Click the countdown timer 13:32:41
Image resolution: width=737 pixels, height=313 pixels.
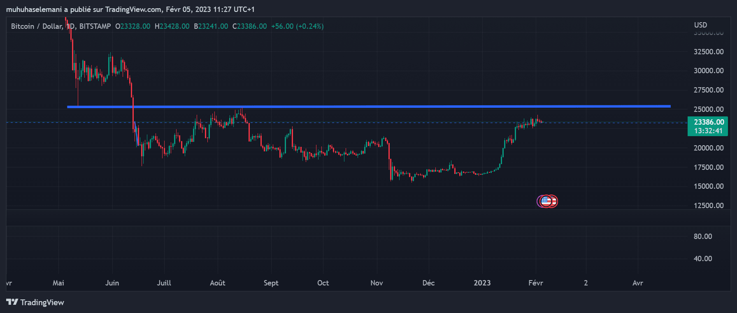(x=708, y=131)
